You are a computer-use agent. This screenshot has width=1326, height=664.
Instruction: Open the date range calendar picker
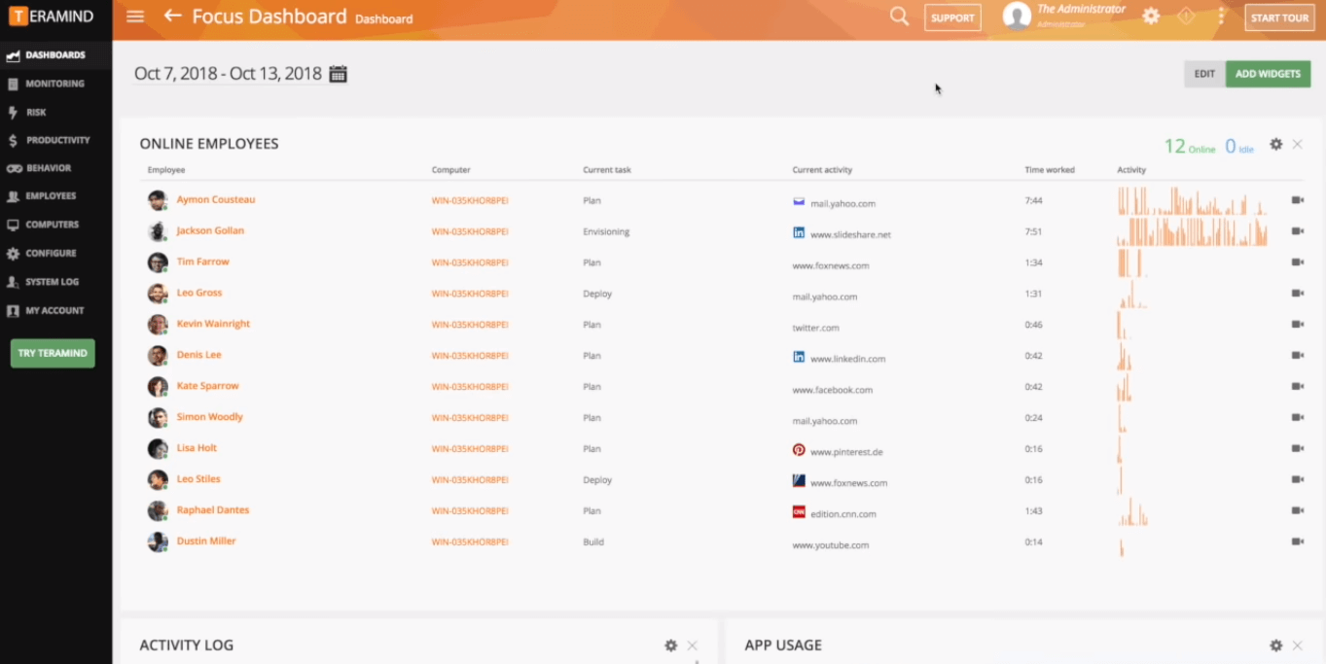tap(338, 73)
